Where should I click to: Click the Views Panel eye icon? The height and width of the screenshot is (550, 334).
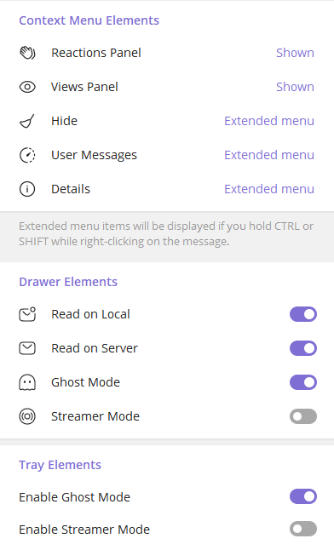click(27, 87)
